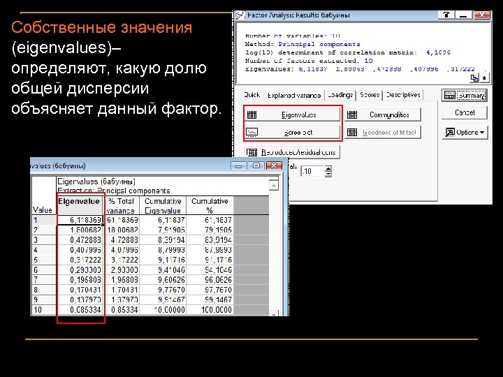The image size is (503, 377).
Task: Maximize the Eigenvalues spreadsheet window
Action: point(256,165)
